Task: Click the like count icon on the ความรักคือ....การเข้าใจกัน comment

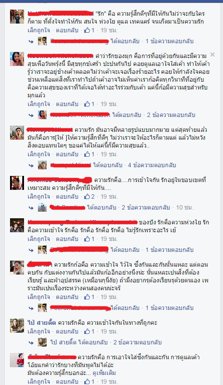Action: point(87,196)
